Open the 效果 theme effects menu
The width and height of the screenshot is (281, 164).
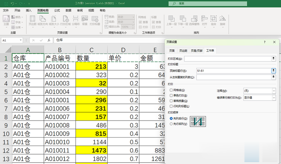[x=17, y=27]
